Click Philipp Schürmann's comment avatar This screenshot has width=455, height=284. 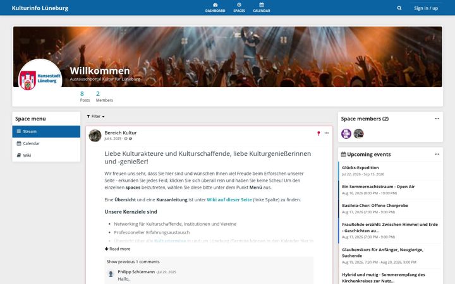[x=111, y=273]
